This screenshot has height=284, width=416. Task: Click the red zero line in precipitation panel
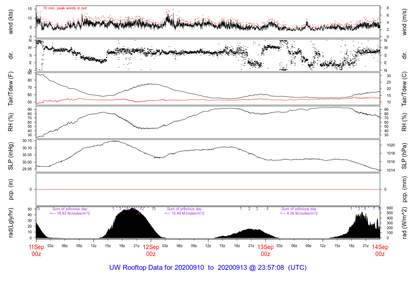tap(208, 189)
